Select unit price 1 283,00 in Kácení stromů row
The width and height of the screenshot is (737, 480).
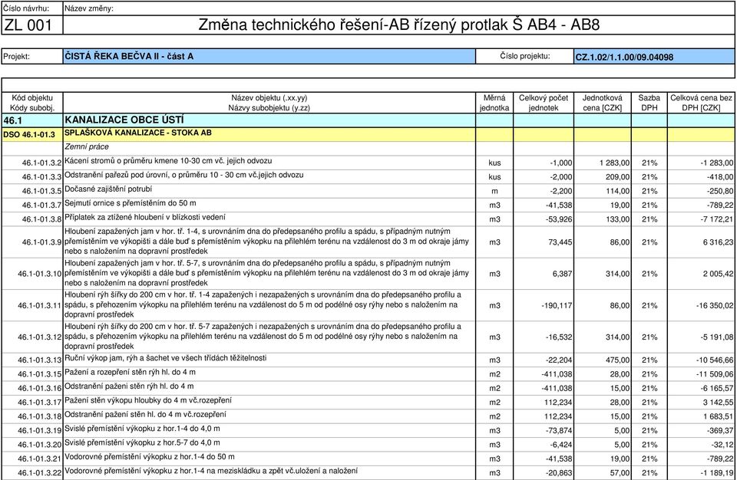click(614, 163)
